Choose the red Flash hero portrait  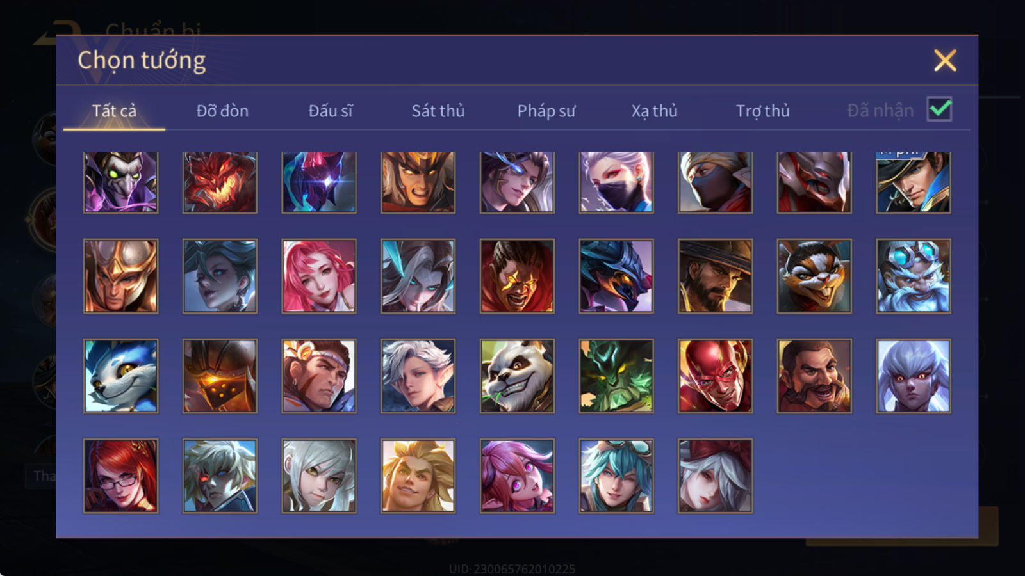[x=715, y=376]
